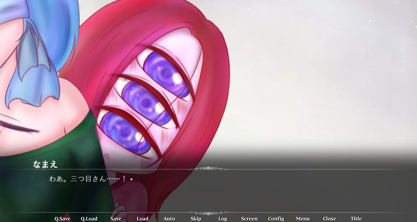This screenshot has width=417, height=222.
Task: Open the game Menu
Action: 303,219
